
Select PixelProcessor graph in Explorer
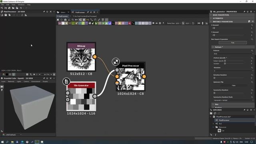tap(235, 120)
